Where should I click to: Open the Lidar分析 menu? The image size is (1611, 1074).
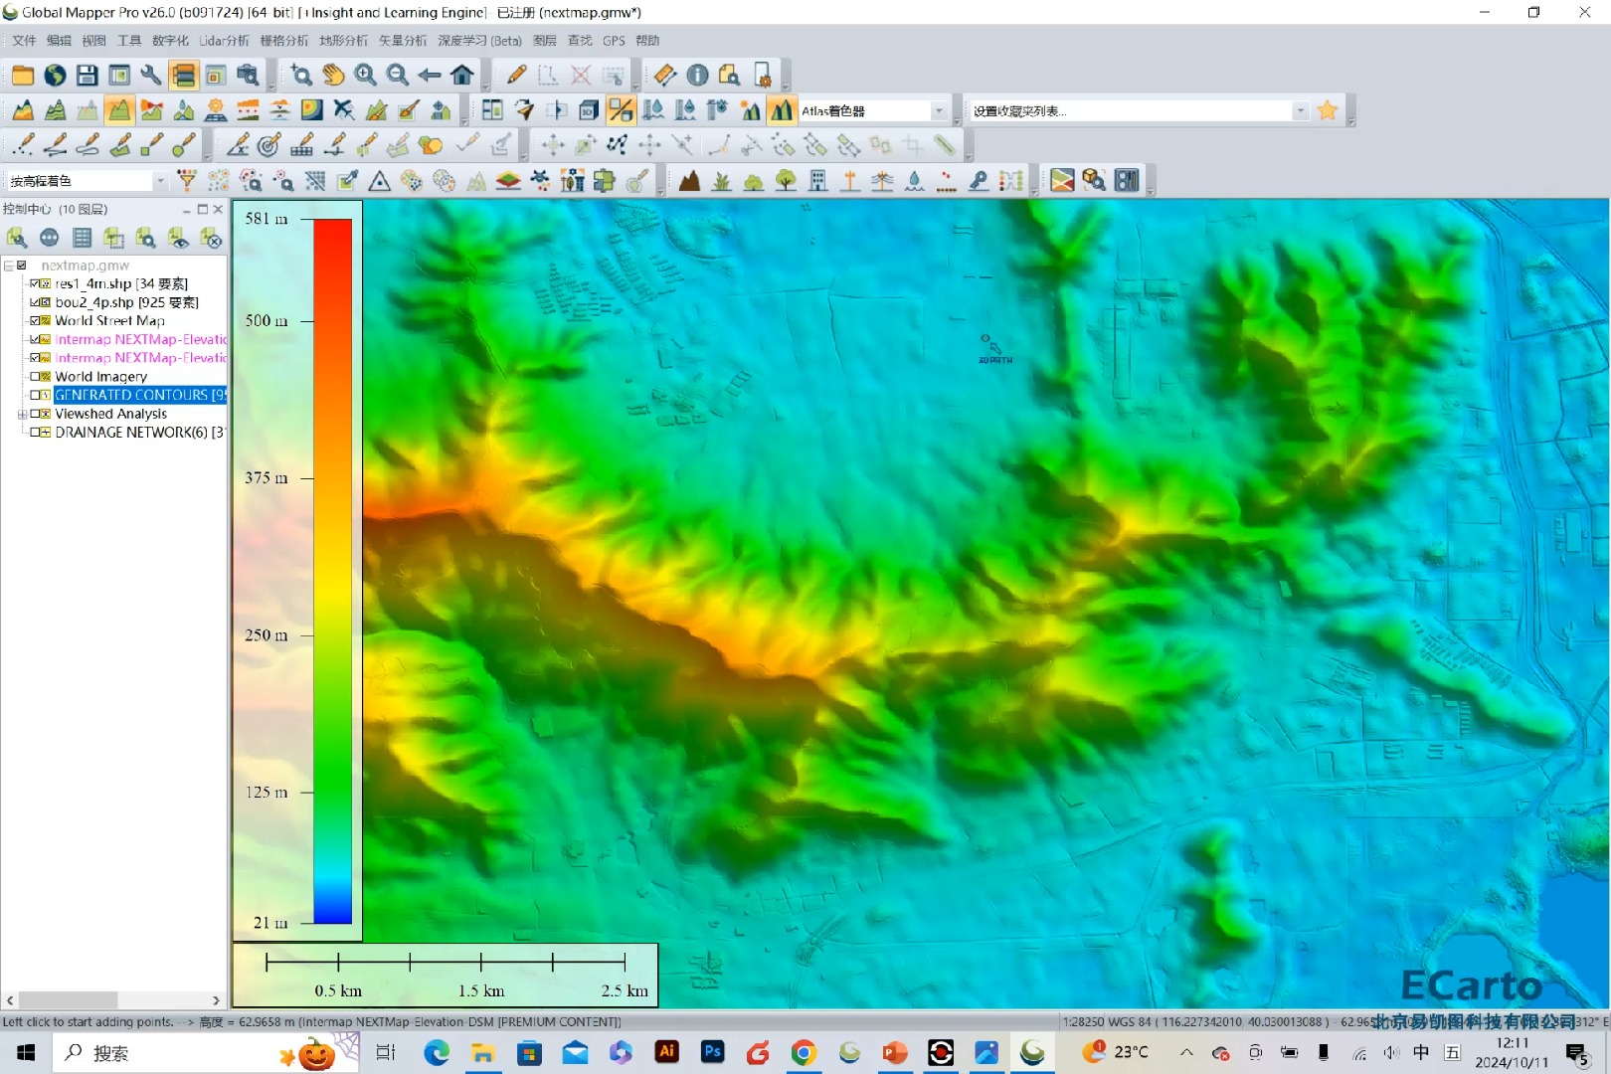[224, 41]
